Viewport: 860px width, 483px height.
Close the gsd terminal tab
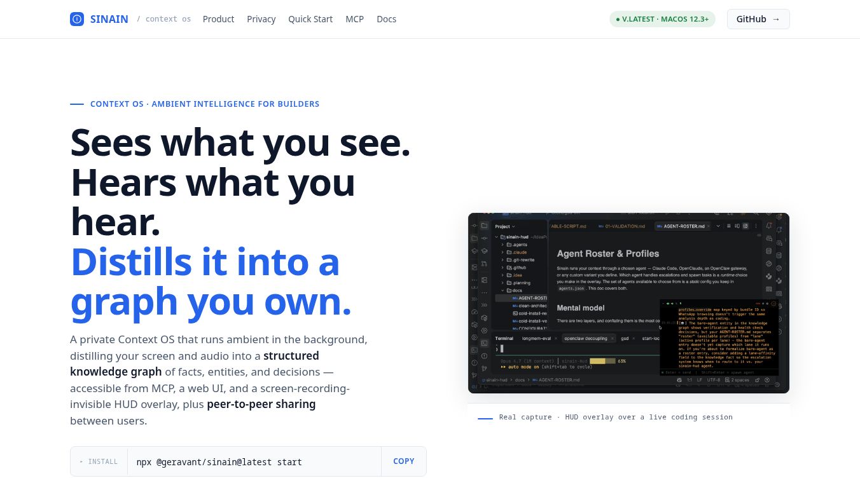coord(634,338)
